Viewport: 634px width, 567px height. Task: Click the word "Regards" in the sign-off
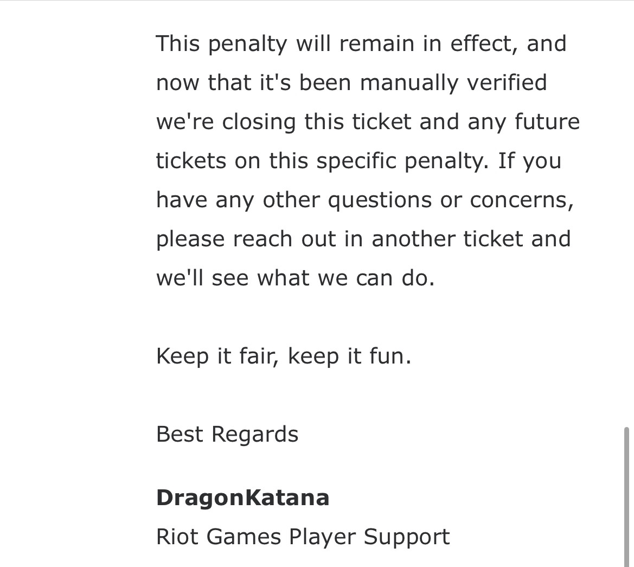(x=254, y=435)
